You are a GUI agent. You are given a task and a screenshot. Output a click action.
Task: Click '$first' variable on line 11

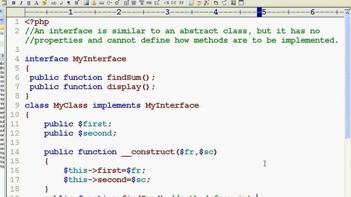coord(93,124)
